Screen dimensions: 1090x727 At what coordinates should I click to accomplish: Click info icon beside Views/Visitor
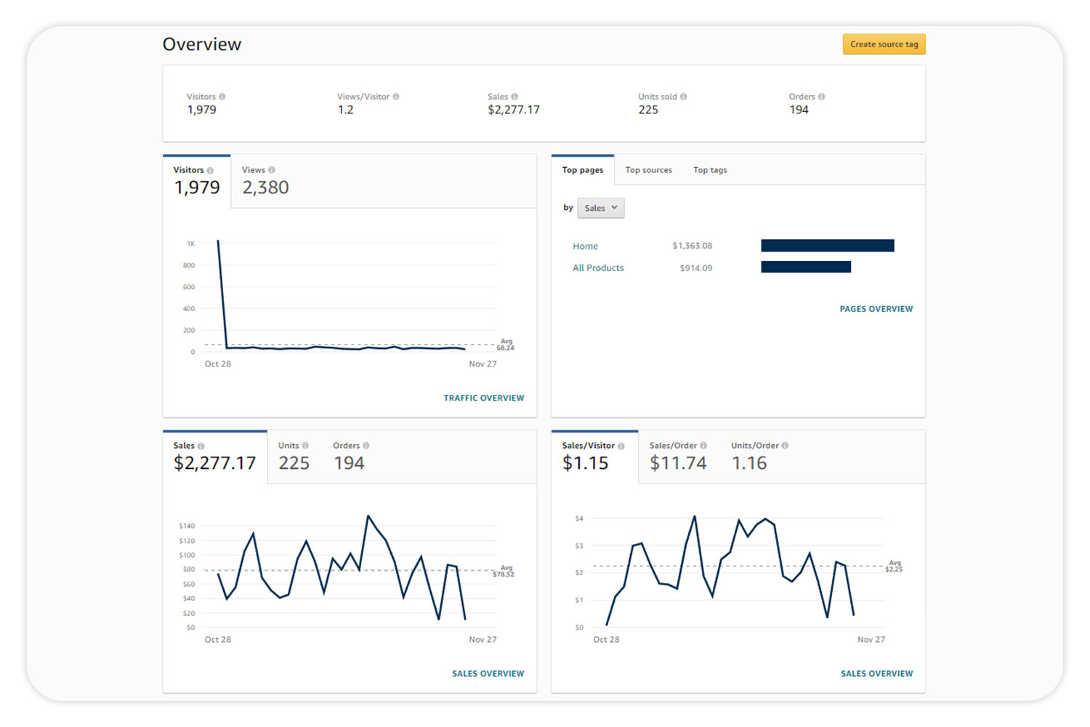click(x=396, y=97)
